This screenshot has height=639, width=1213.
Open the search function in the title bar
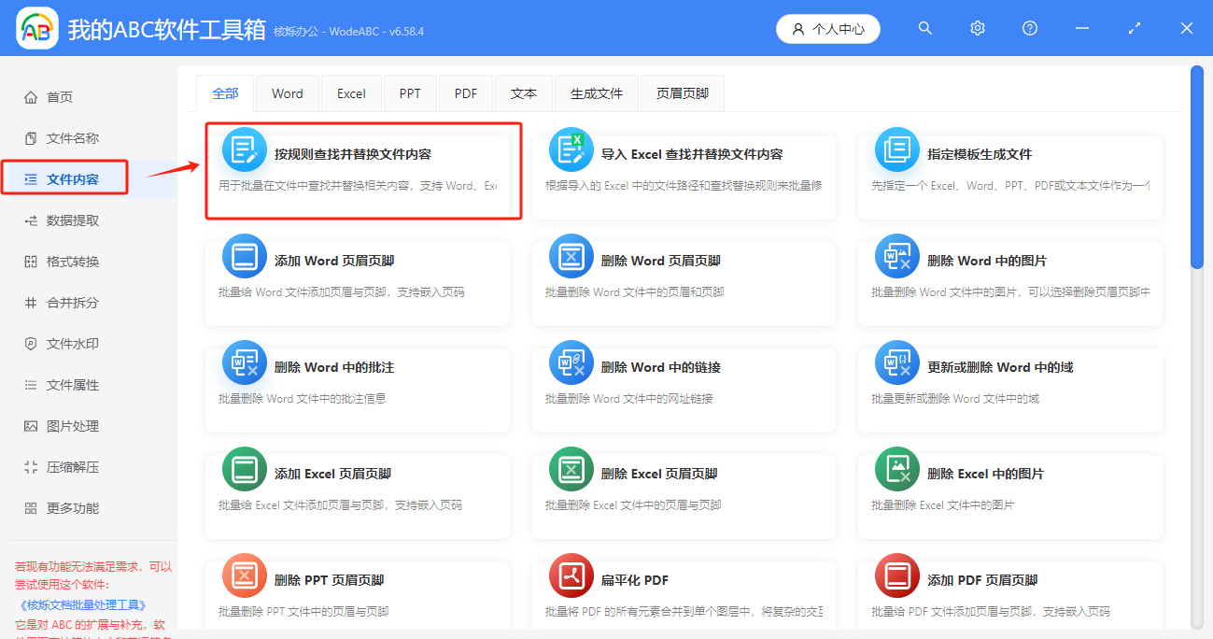(x=924, y=28)
